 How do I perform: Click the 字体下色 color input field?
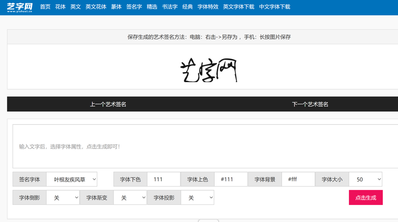tap(164, 180)
